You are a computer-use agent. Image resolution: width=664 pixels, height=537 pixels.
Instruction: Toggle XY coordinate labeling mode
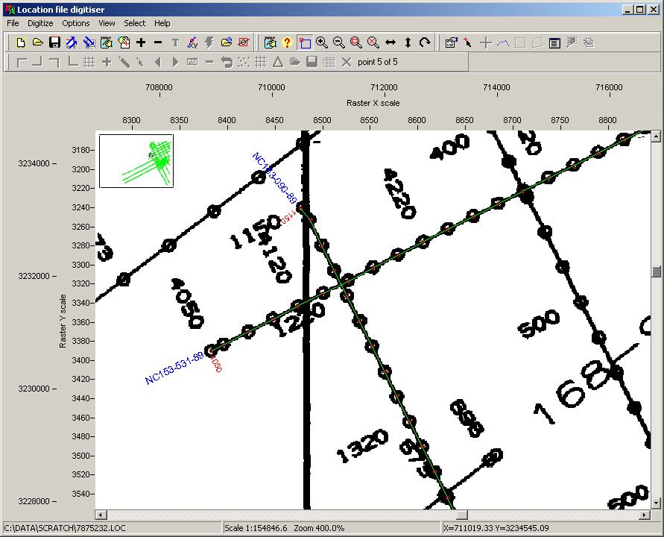(192, 43)
